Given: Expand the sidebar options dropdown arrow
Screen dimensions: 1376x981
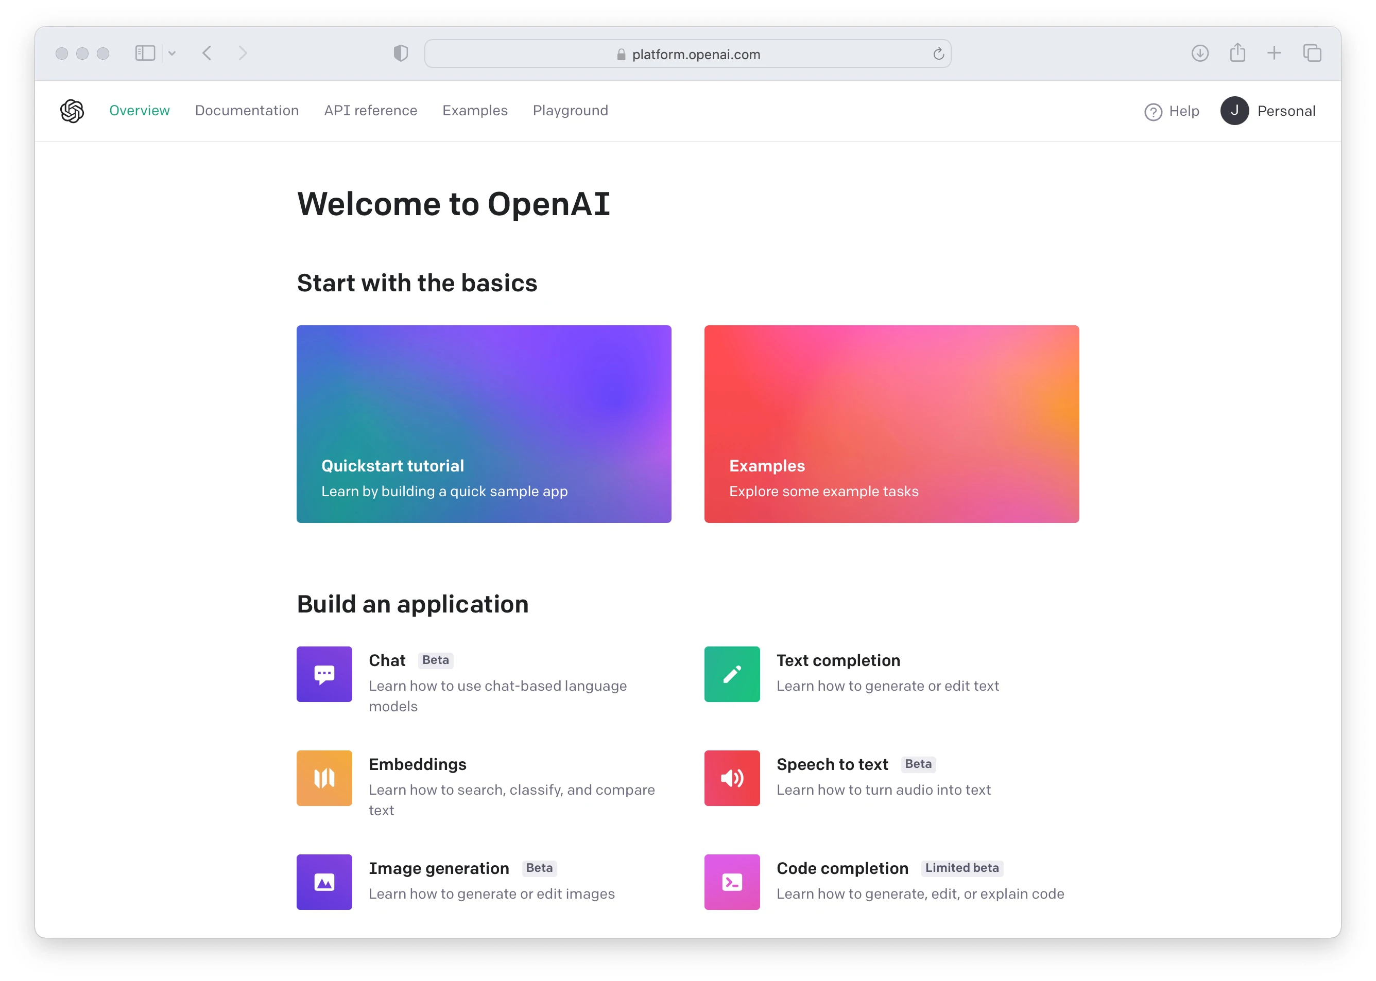Looking at the screenshot, I should click(x=171, y=53).
